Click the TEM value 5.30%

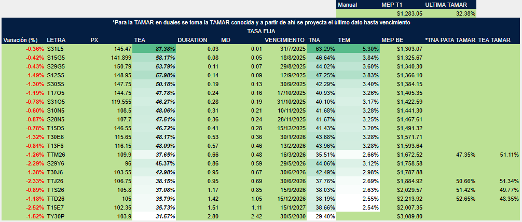359,49
